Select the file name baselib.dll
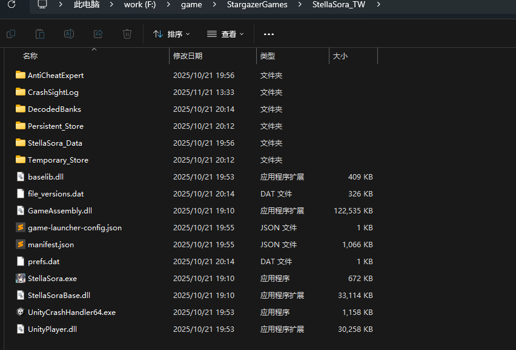This screenshot has width=516, height=350. [x=46, y=177]
